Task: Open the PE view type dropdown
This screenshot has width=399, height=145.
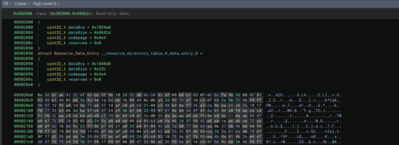Action: (x=7, y=4)
